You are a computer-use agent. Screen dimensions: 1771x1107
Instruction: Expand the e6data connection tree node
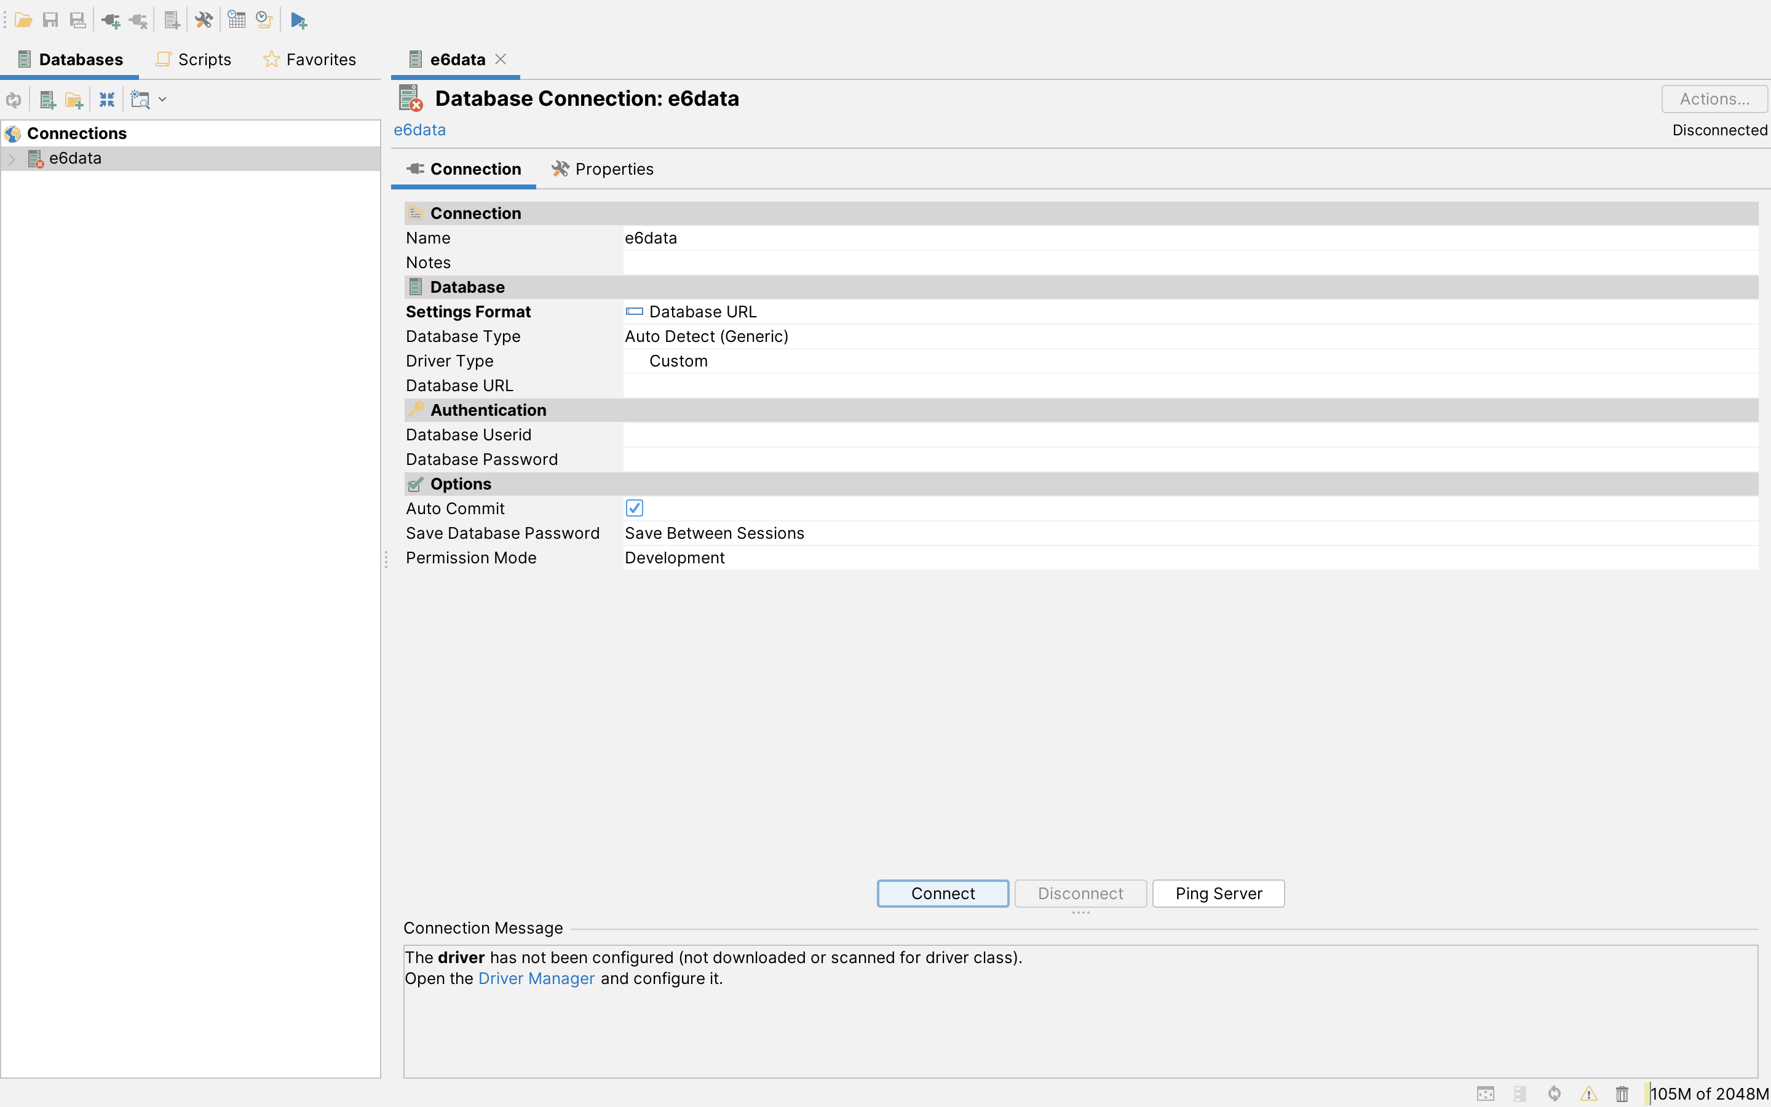coord(12,159)
